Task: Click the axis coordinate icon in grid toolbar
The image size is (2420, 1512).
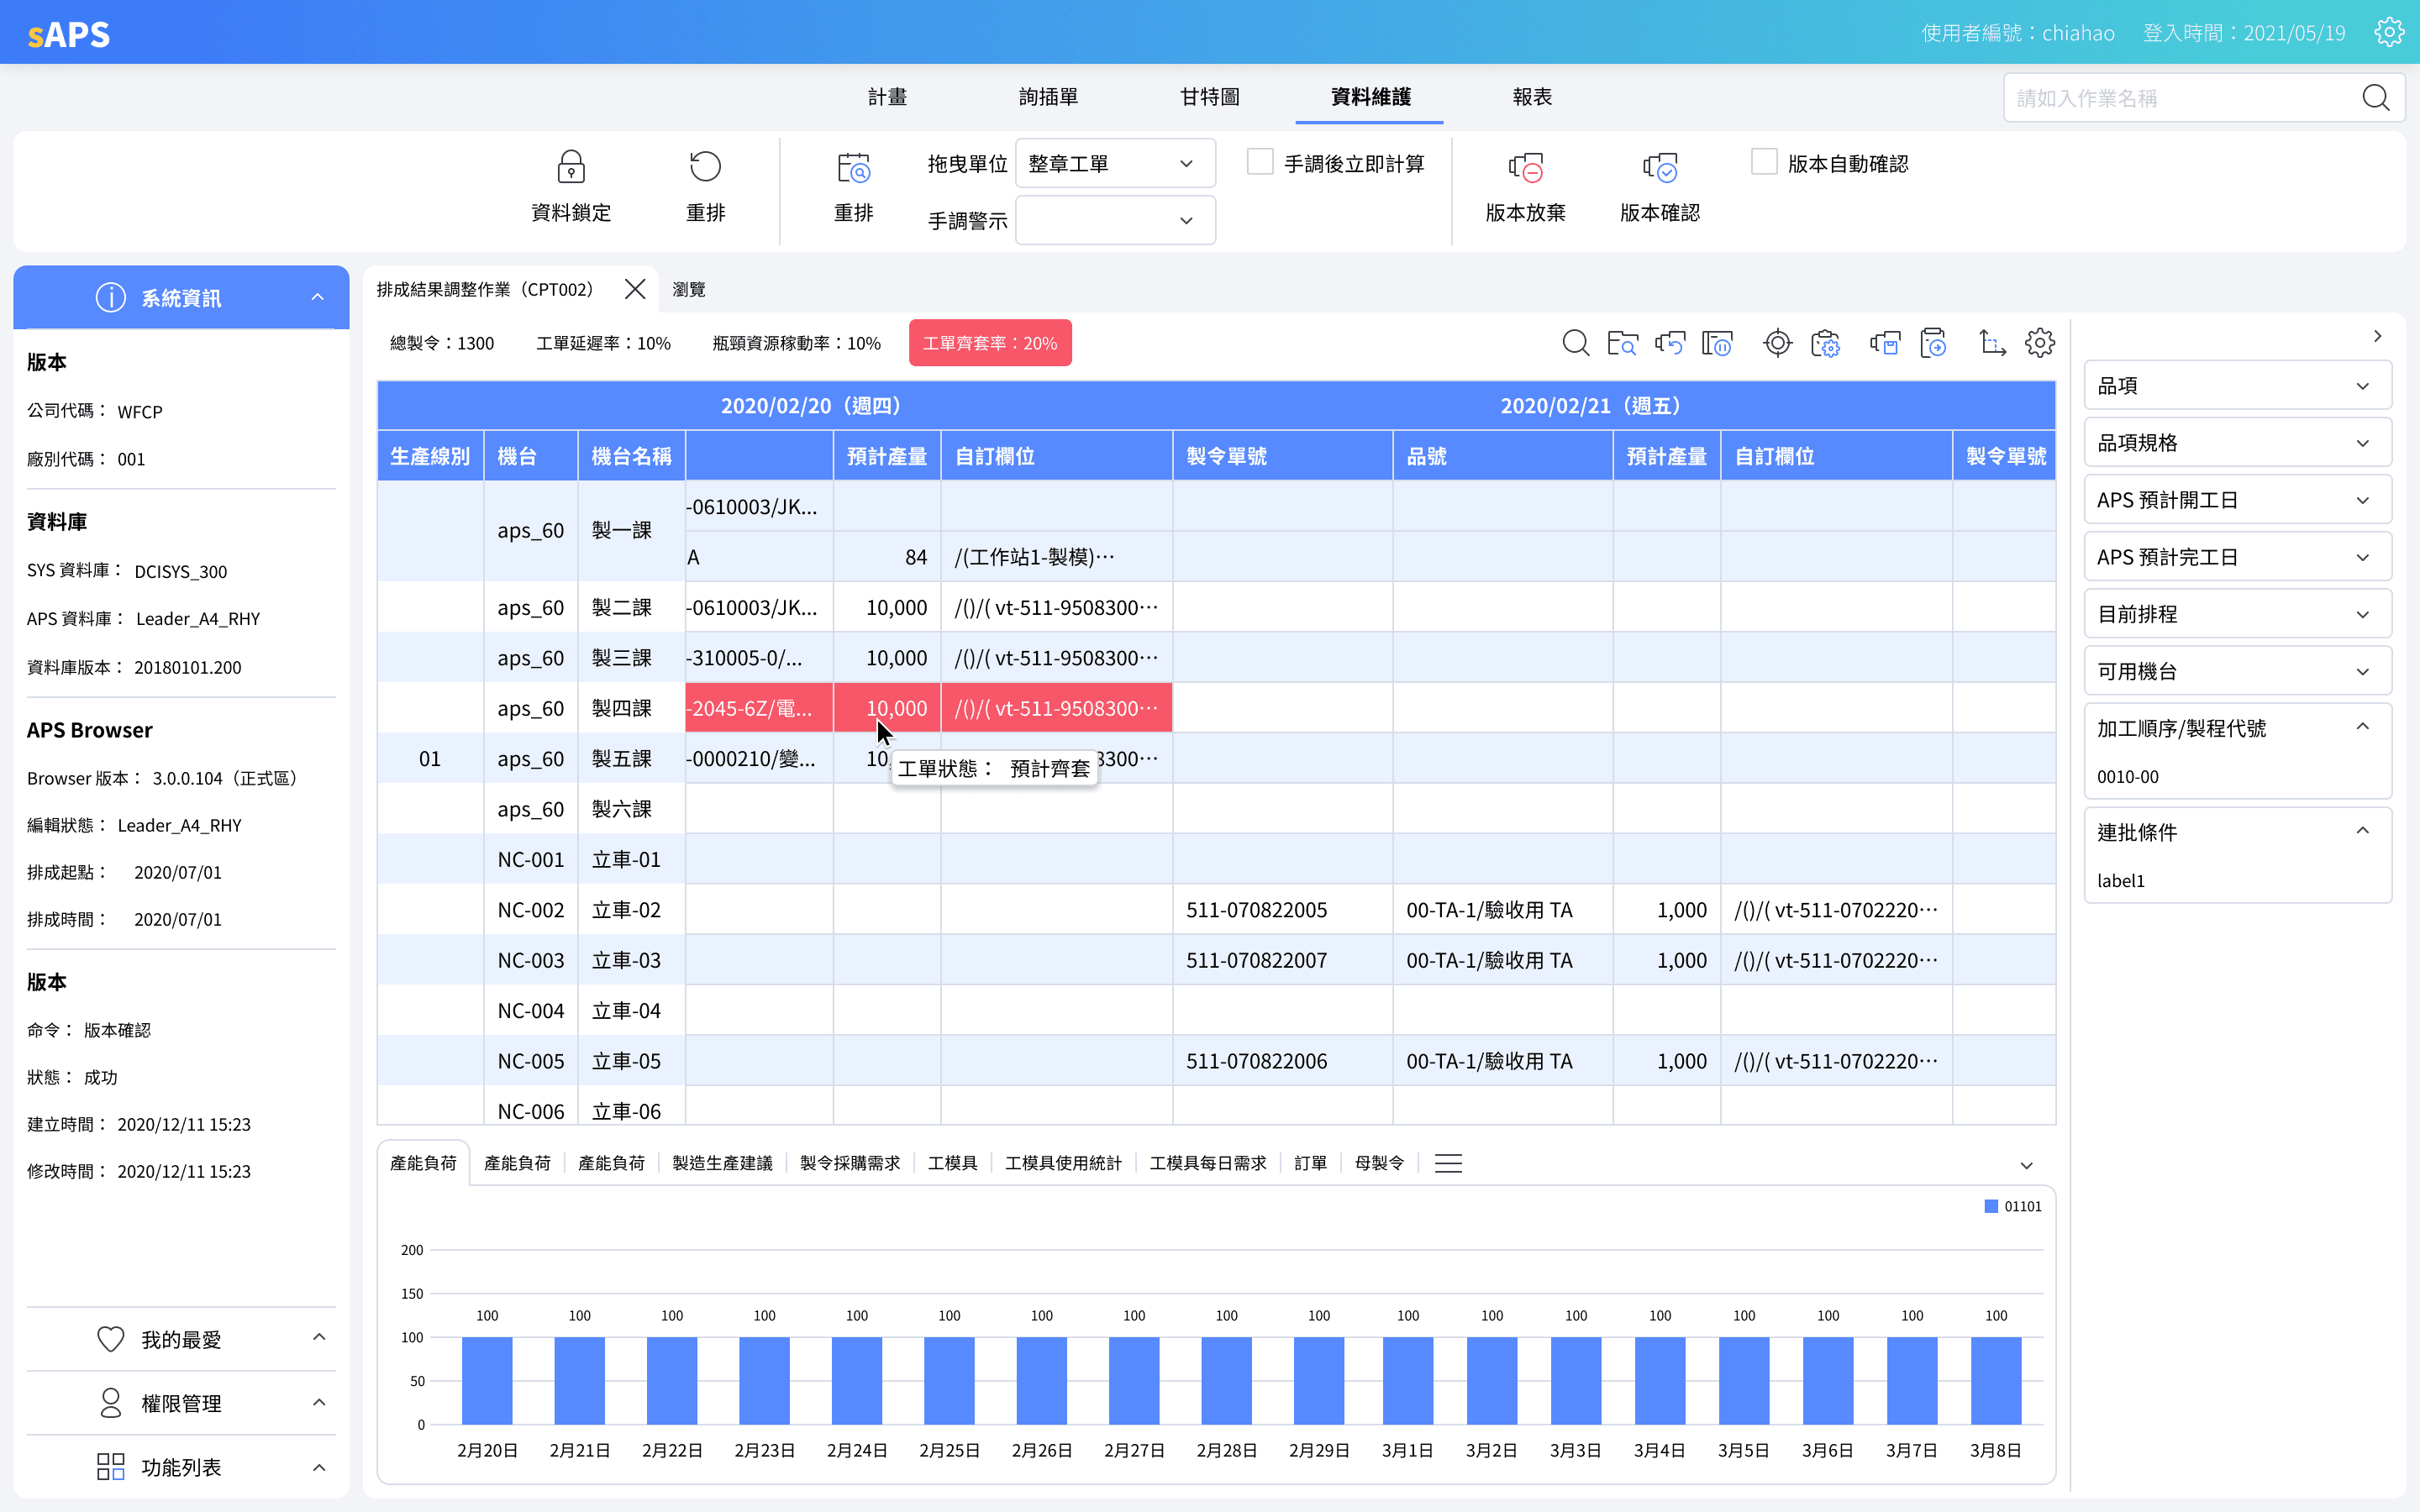Action: pyautogui.click(x=1992, y=343)
